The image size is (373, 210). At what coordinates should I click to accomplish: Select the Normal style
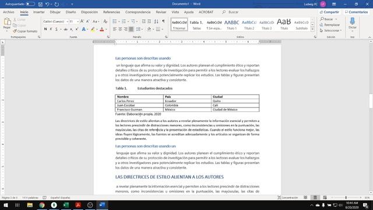click(x=179, y=24)
